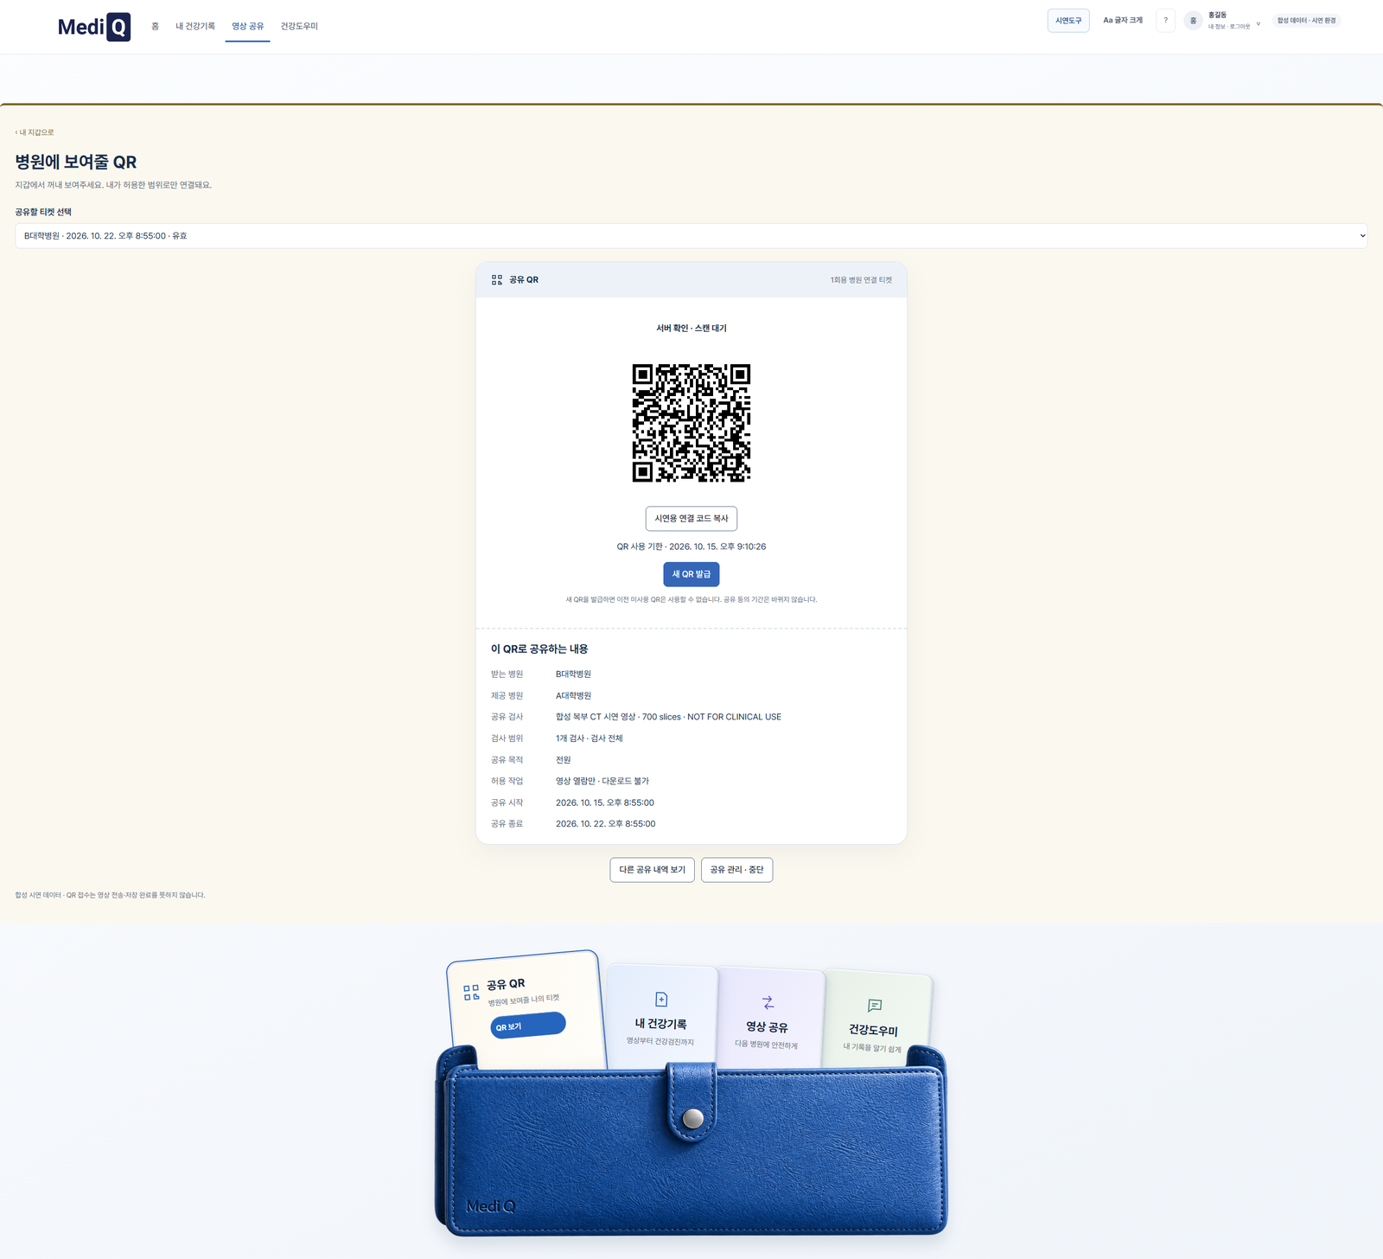Click the MediQ logo
This screenshot has height=1259, width=1383.
point(93,27)
